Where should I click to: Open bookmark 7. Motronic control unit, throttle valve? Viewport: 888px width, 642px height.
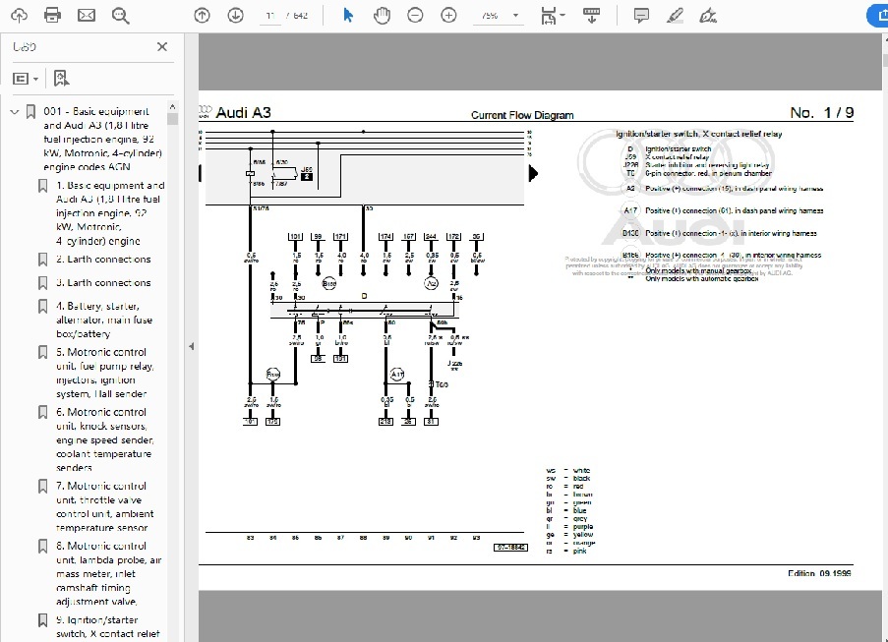105,506
